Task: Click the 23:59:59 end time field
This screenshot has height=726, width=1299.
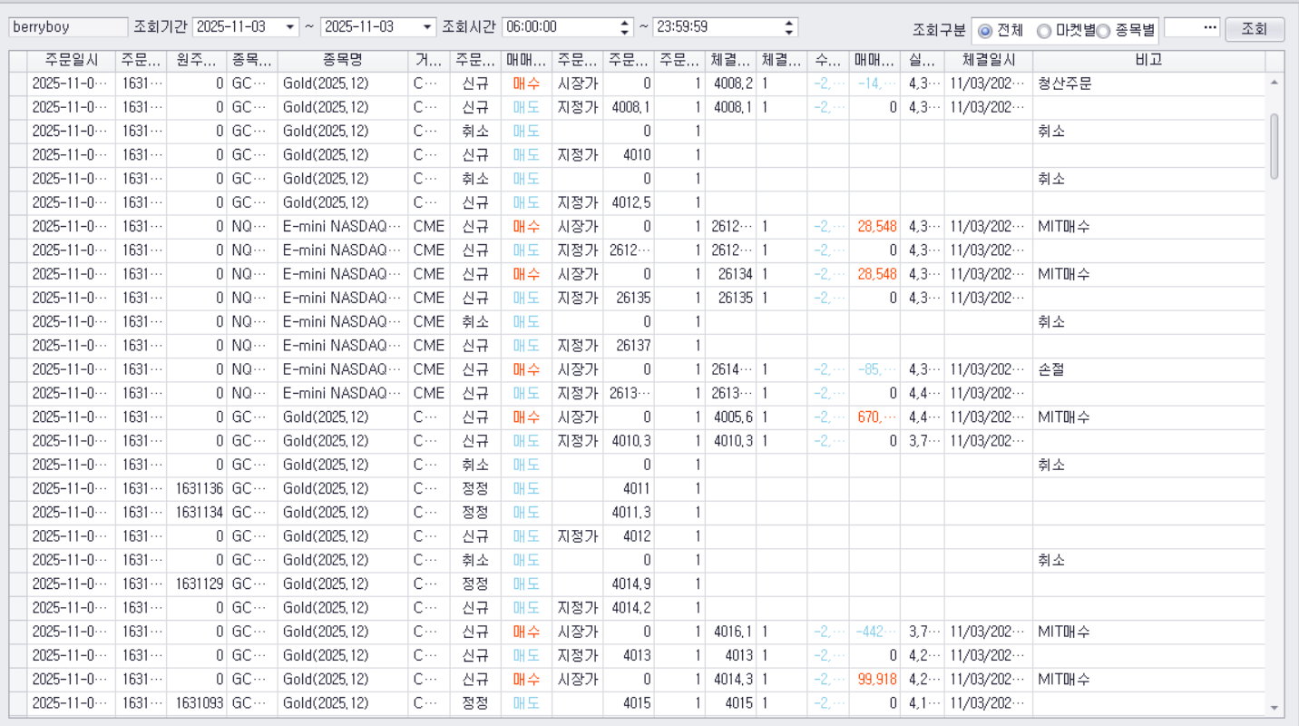Action: (x=718, y=27)
